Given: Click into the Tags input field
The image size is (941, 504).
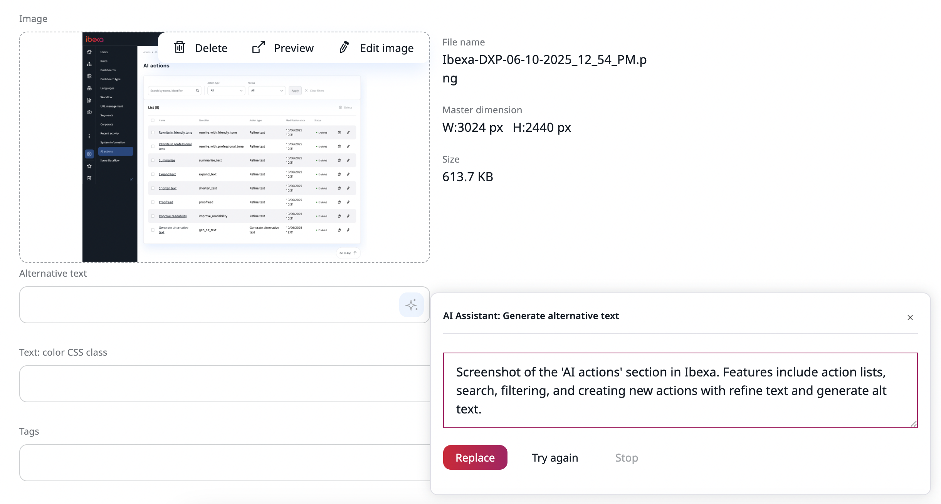Looking at the screenshot, I should pyautogui.click(x=223, y=463).
